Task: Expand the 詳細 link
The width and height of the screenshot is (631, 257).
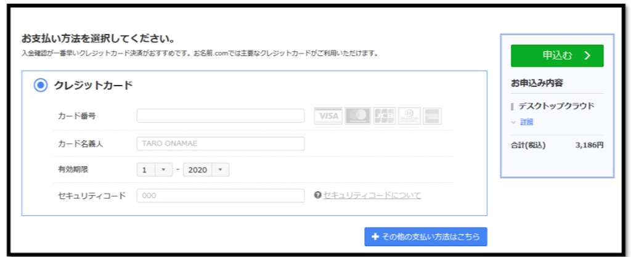Action: [x=526, y=122]
